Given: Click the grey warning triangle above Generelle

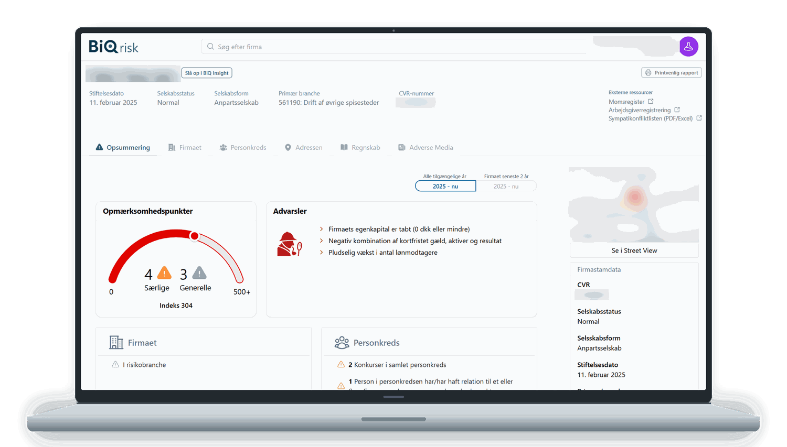Looking at the screenshot, I should [x=199, y=273].
